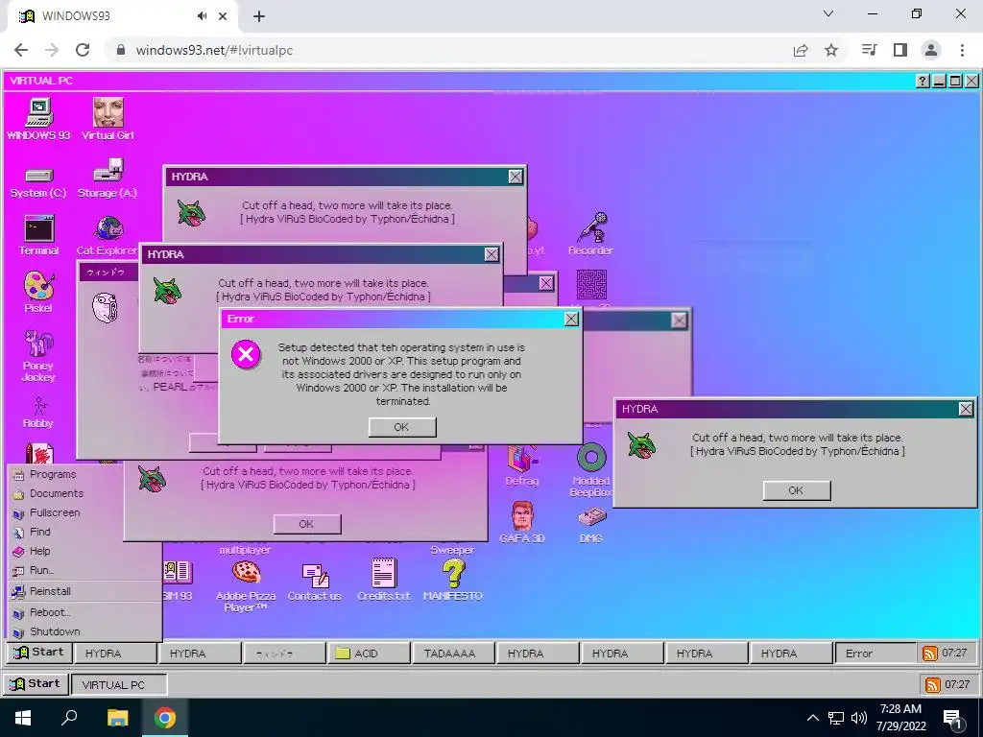Image resolution: width=983 pixels, height=737 pixels.
Task: Select Programs in the Start menu
Action: point(85,474)
